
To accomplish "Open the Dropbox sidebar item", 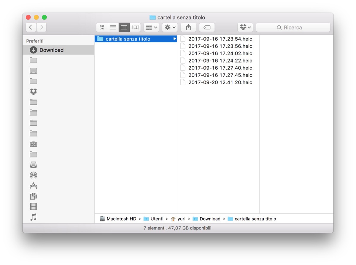I will (34, 92).
